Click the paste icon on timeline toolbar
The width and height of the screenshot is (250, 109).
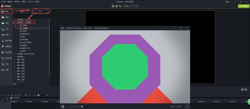point(16,95)
